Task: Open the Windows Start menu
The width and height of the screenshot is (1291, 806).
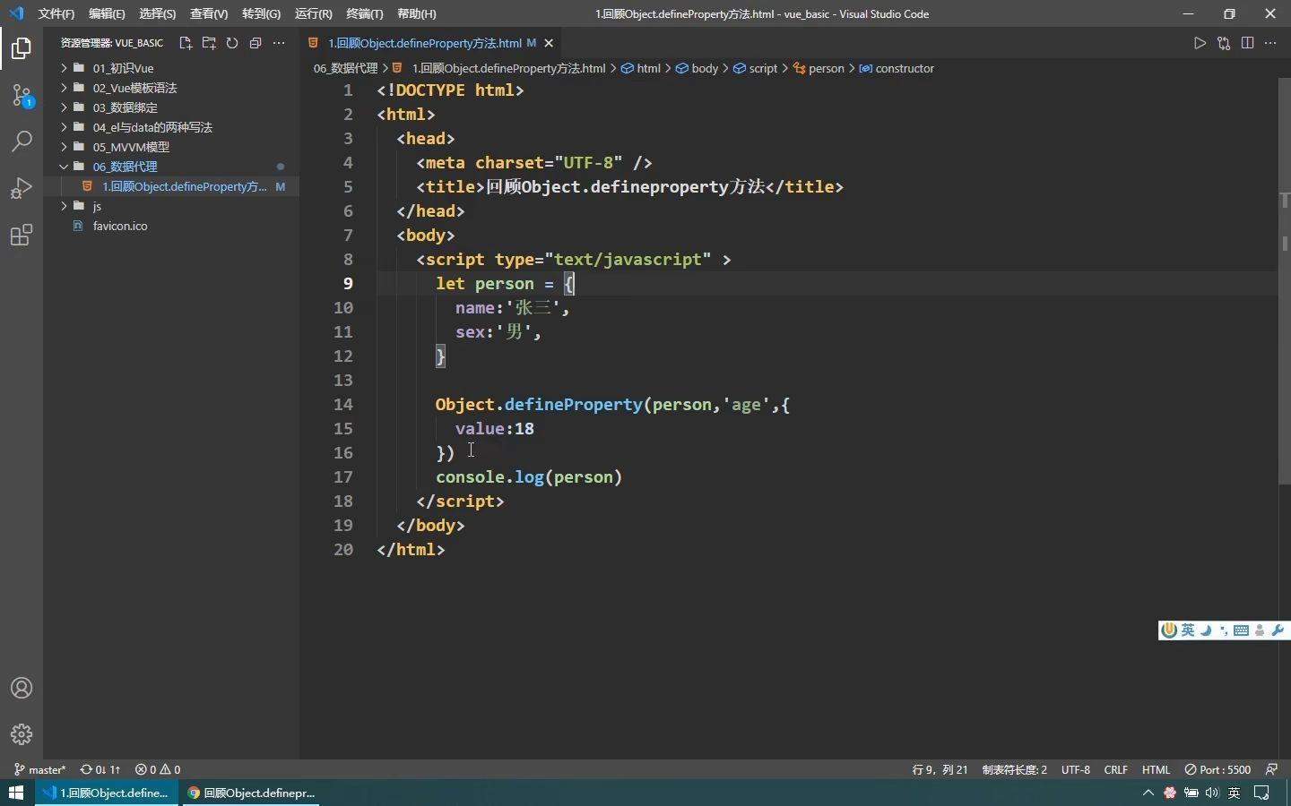Action: point(16,793)
